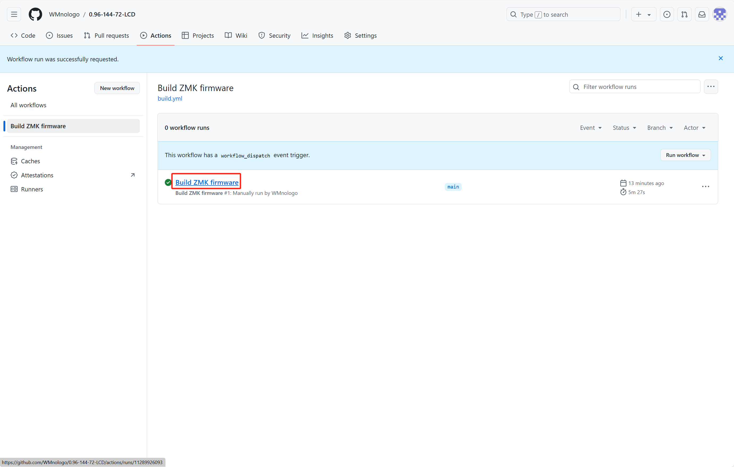The width and height of the screenshot is (734, 467).
Task: Click the workflow_dispatch code text
Action: coord(245,156)
